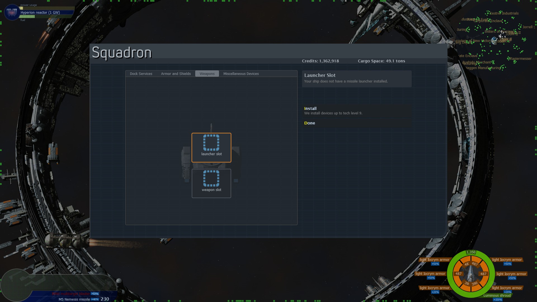Click the Bushido Merchant map label
Image resolution: width=537 pixels, height=302 pixels.
(x=477, y=62)
